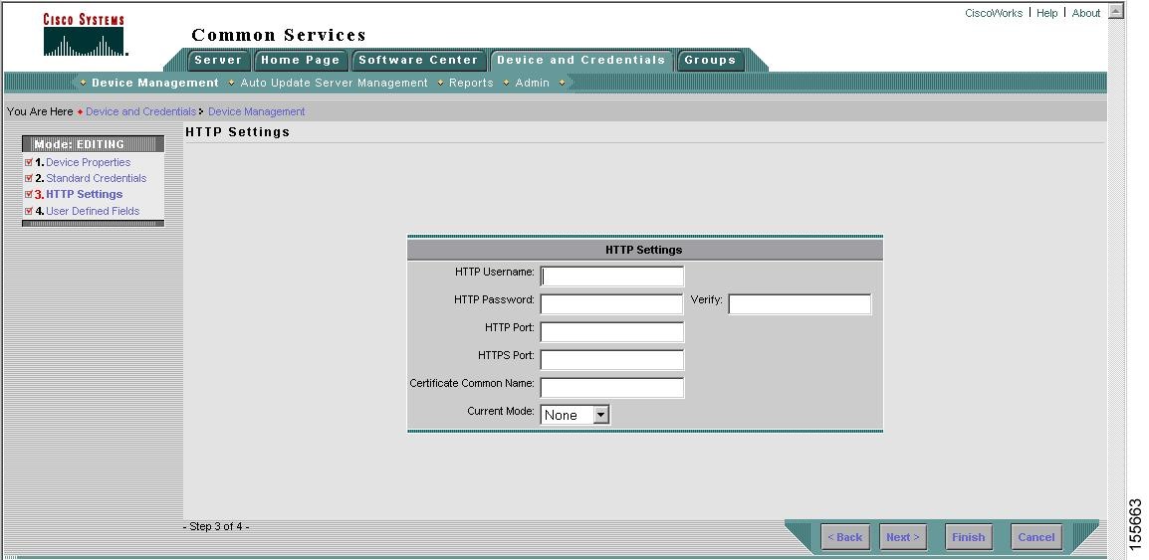Open the Groups tab
The height and width of the screenshot is (560, 1149).
[x=710, y=60]
